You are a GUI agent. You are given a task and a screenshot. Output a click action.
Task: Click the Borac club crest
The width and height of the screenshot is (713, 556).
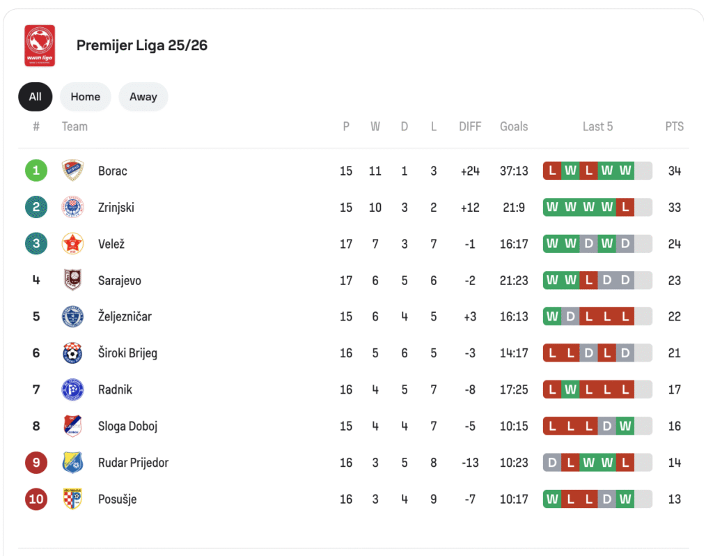point(72,171)
